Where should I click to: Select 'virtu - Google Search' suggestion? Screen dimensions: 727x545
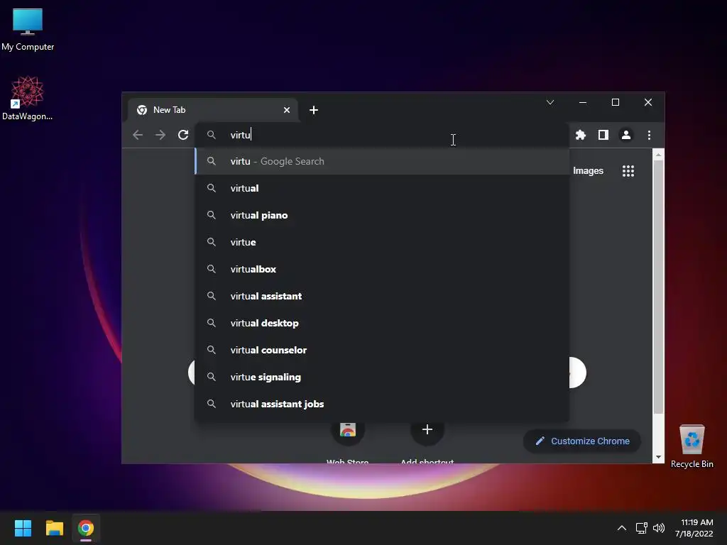[x=382, y=161]
